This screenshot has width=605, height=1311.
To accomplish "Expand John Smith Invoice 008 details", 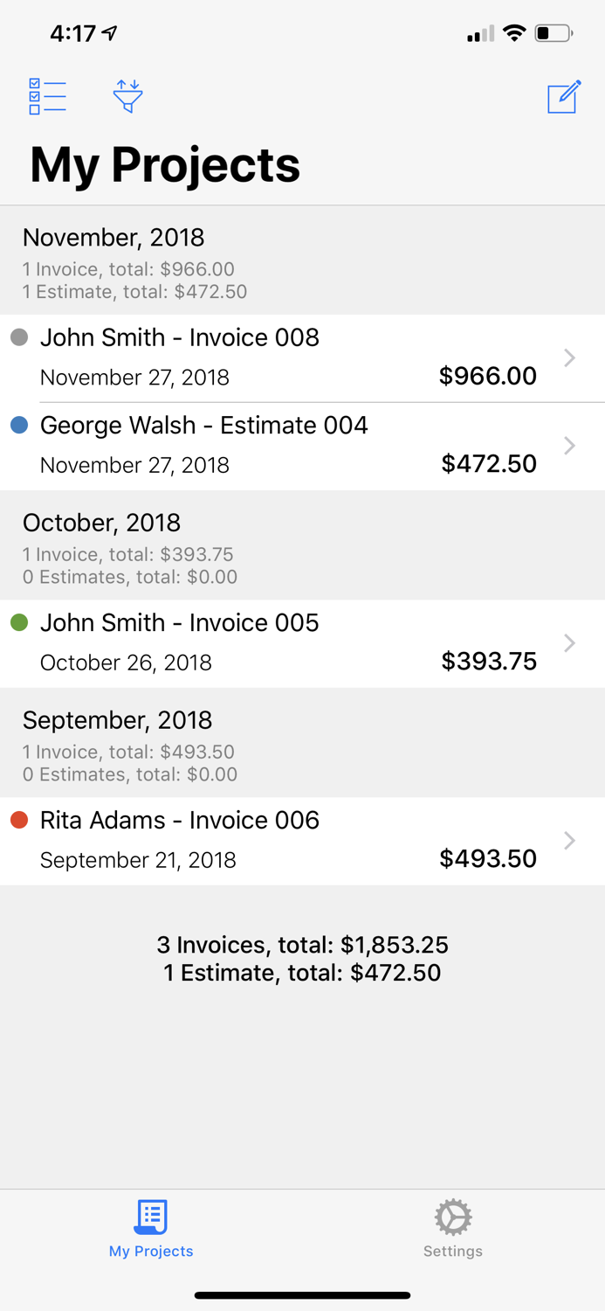I will (569, 357).
